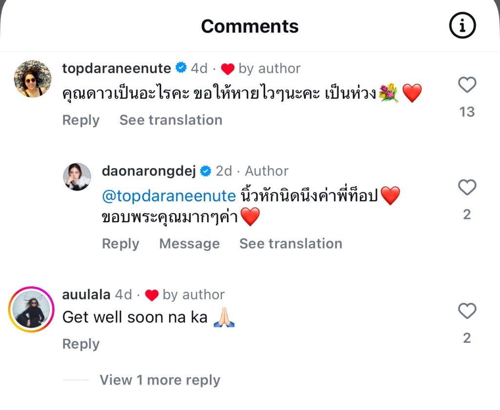Reply to daonarongdej's comment
The width and height of the screenshot is (500, 410).
point(120,243)
